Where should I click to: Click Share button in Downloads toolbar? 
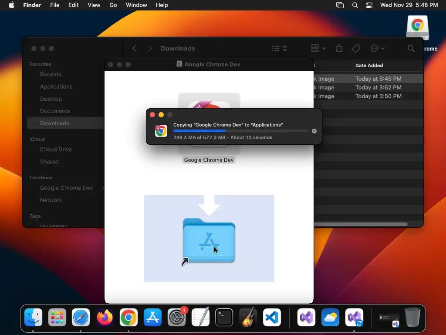click(339, 48)
